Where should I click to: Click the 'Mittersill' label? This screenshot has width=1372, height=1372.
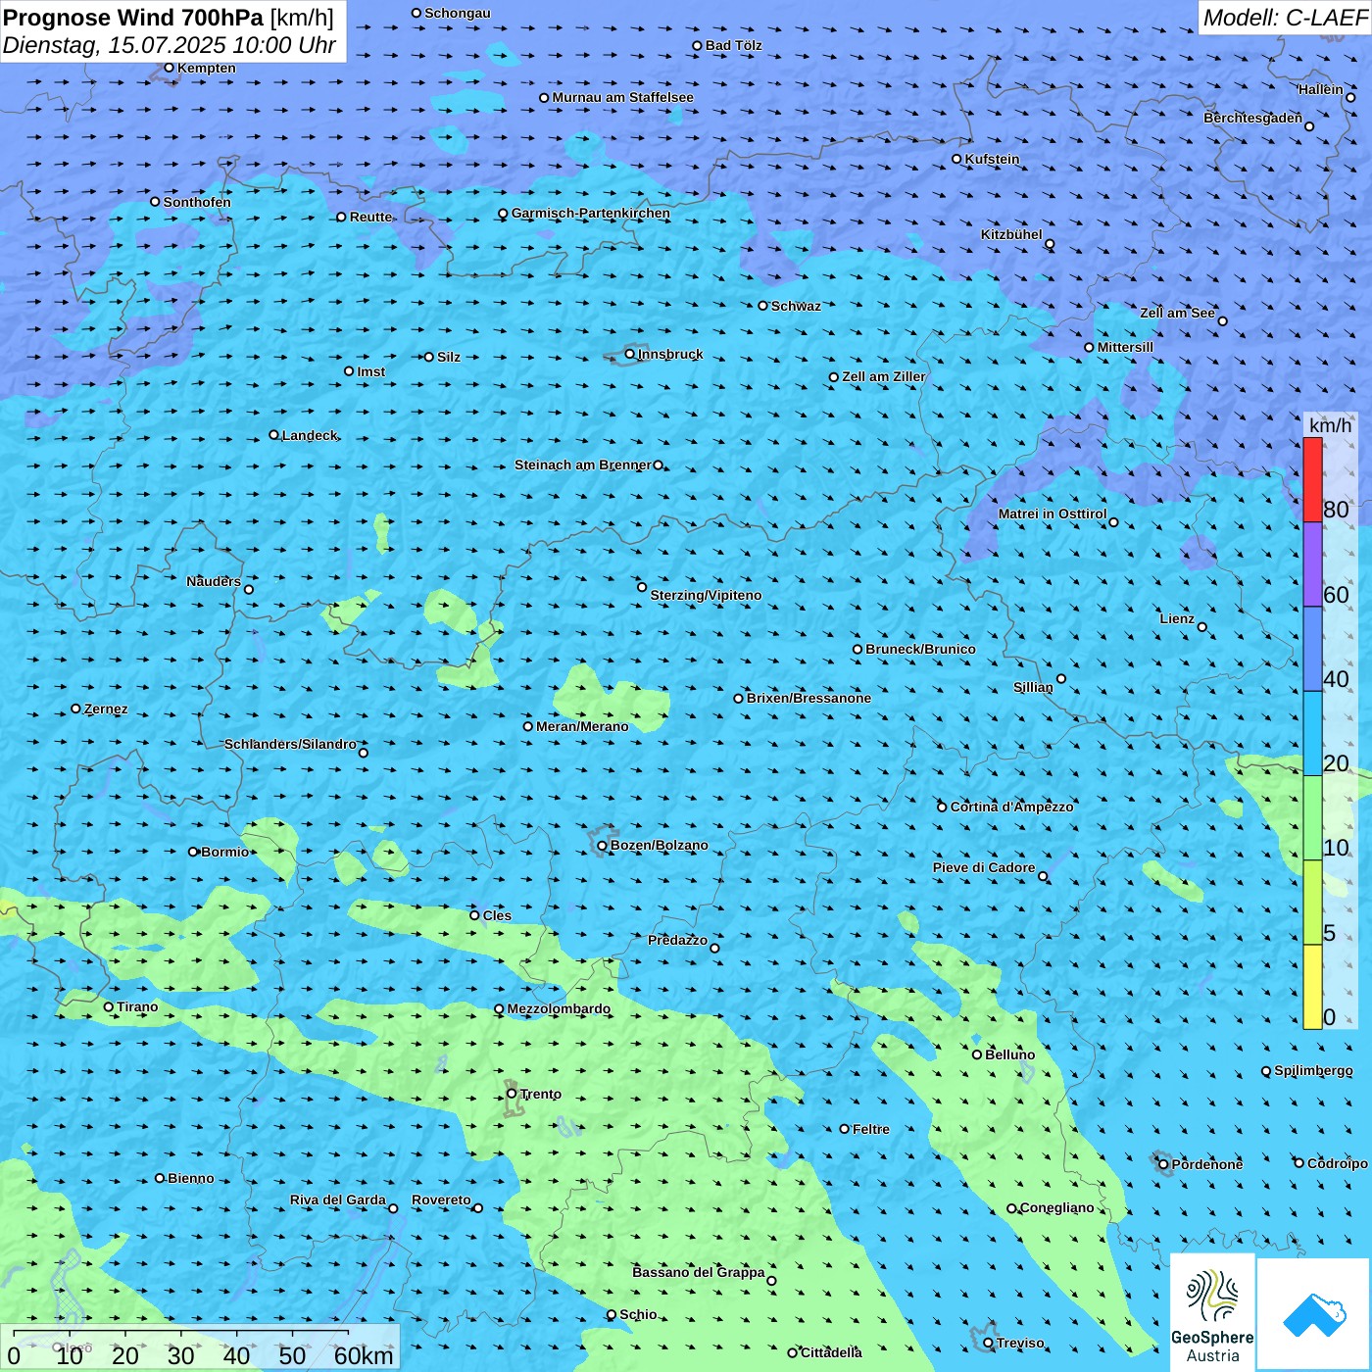coord(1125,347)
